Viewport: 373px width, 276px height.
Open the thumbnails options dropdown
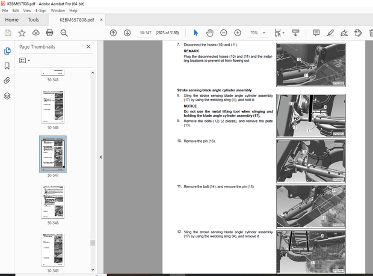25,60
